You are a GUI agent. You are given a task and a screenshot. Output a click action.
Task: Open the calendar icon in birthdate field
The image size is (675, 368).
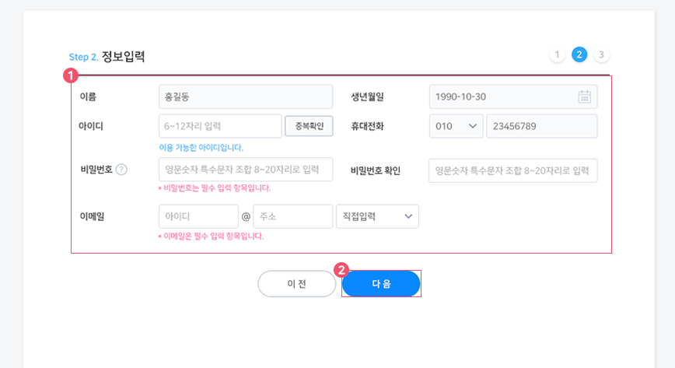(584, 97)
